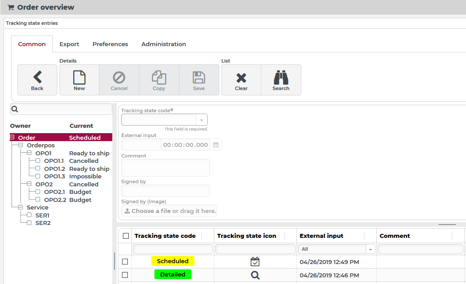
Task: Click upload icon in Signed by image field
Action: pyautogui.click(x=127, y=211)
